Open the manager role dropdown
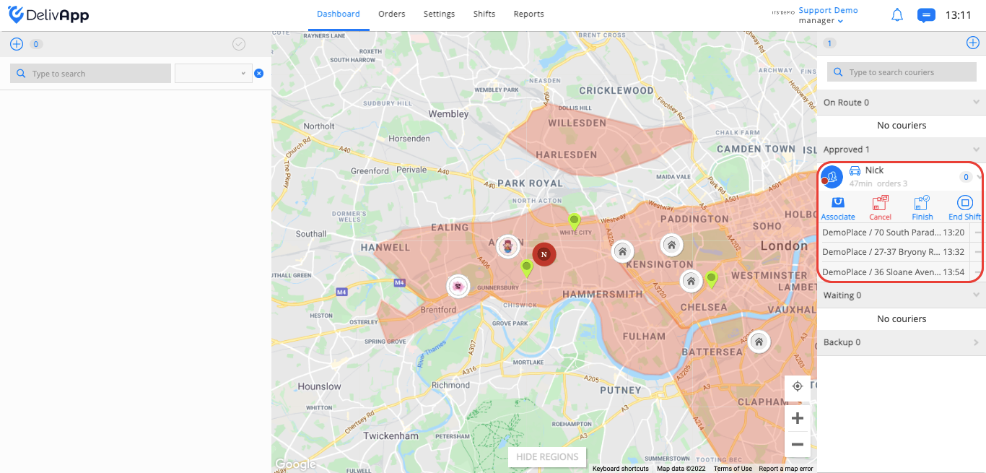Image resolution: width=986 pixels, height=473 pixels. coord(821,21)
